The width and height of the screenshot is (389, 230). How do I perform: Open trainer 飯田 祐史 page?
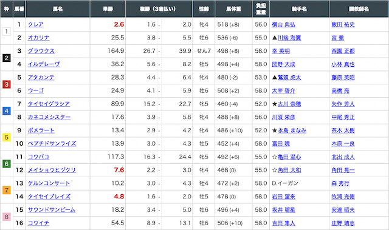(x=343, y=24)
